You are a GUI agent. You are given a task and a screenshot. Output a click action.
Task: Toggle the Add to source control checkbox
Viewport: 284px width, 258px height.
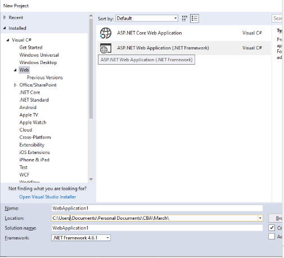272,237
